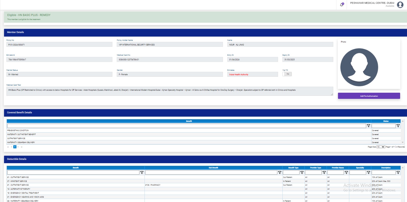This screenshot has height=202, width=407.
Task: Click the Add Pre-Authorization button
Action: click(369, 96)
